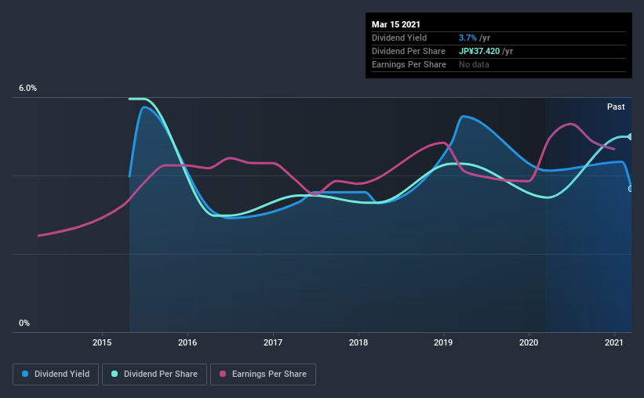Click the No data earnings value
The image size is (644, 398).
point(474,64)
